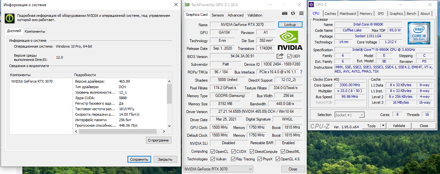Open the GPU-Z hamburger menu
Image resolution: width=440 pixels, height=174 pixels.
302,13
